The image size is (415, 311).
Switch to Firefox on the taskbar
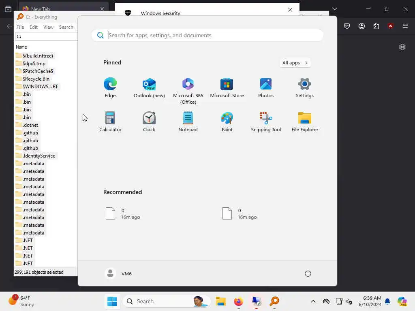click(x=238, y=301)
